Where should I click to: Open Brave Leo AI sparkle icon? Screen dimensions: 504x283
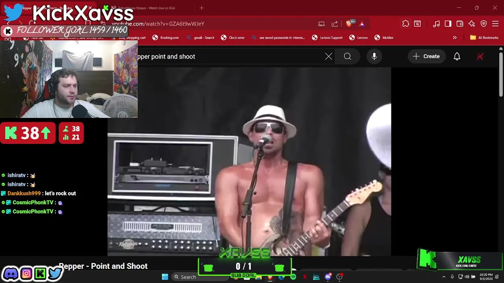pos(472,24)
